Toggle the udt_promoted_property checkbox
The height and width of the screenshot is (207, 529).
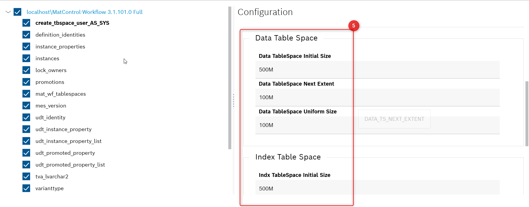coord(26,153)
